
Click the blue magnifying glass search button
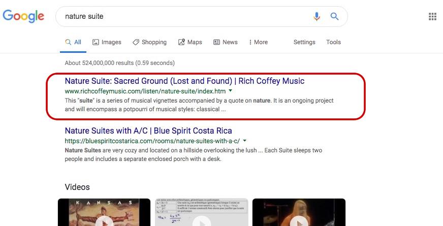pos(334,16)
